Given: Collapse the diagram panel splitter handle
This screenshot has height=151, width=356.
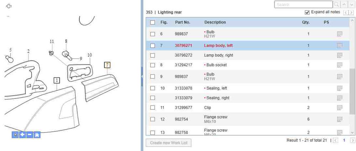Looking at the screenshot, I should tap(142, 76).
